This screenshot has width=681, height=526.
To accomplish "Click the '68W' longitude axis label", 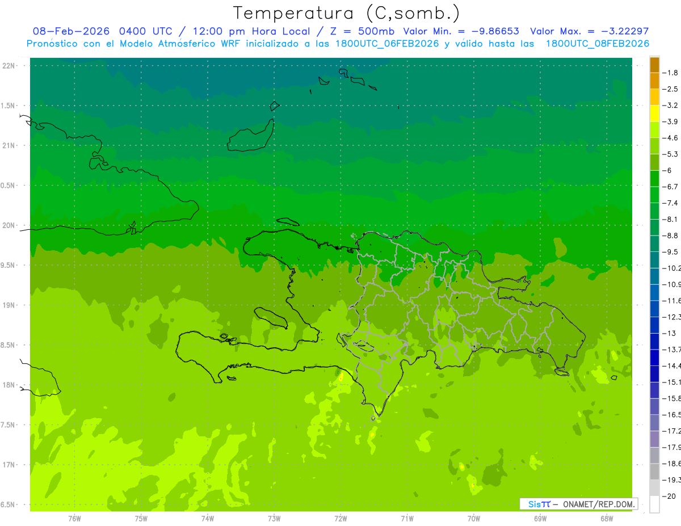I will [607, 518].
